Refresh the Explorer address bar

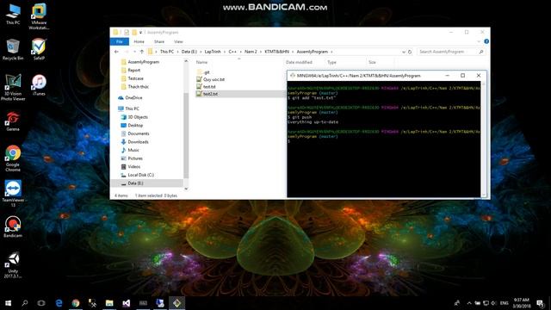(410, 52)
